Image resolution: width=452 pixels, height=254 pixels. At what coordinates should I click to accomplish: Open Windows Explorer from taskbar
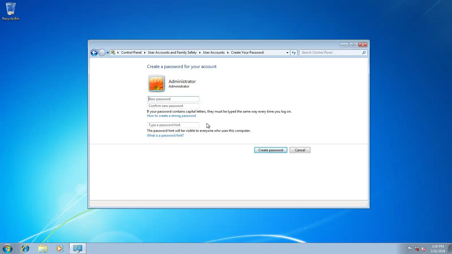pyautogui.click(x=43, y=249)
